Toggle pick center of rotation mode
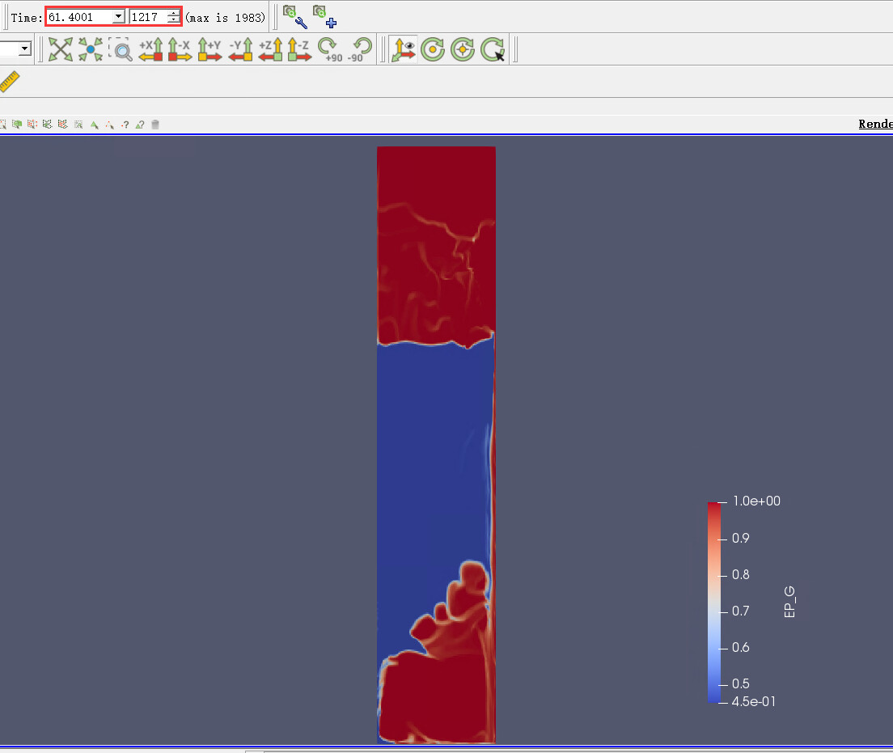Image resolution: width=893 pixels, height=753 pixels. coord(493,49)
